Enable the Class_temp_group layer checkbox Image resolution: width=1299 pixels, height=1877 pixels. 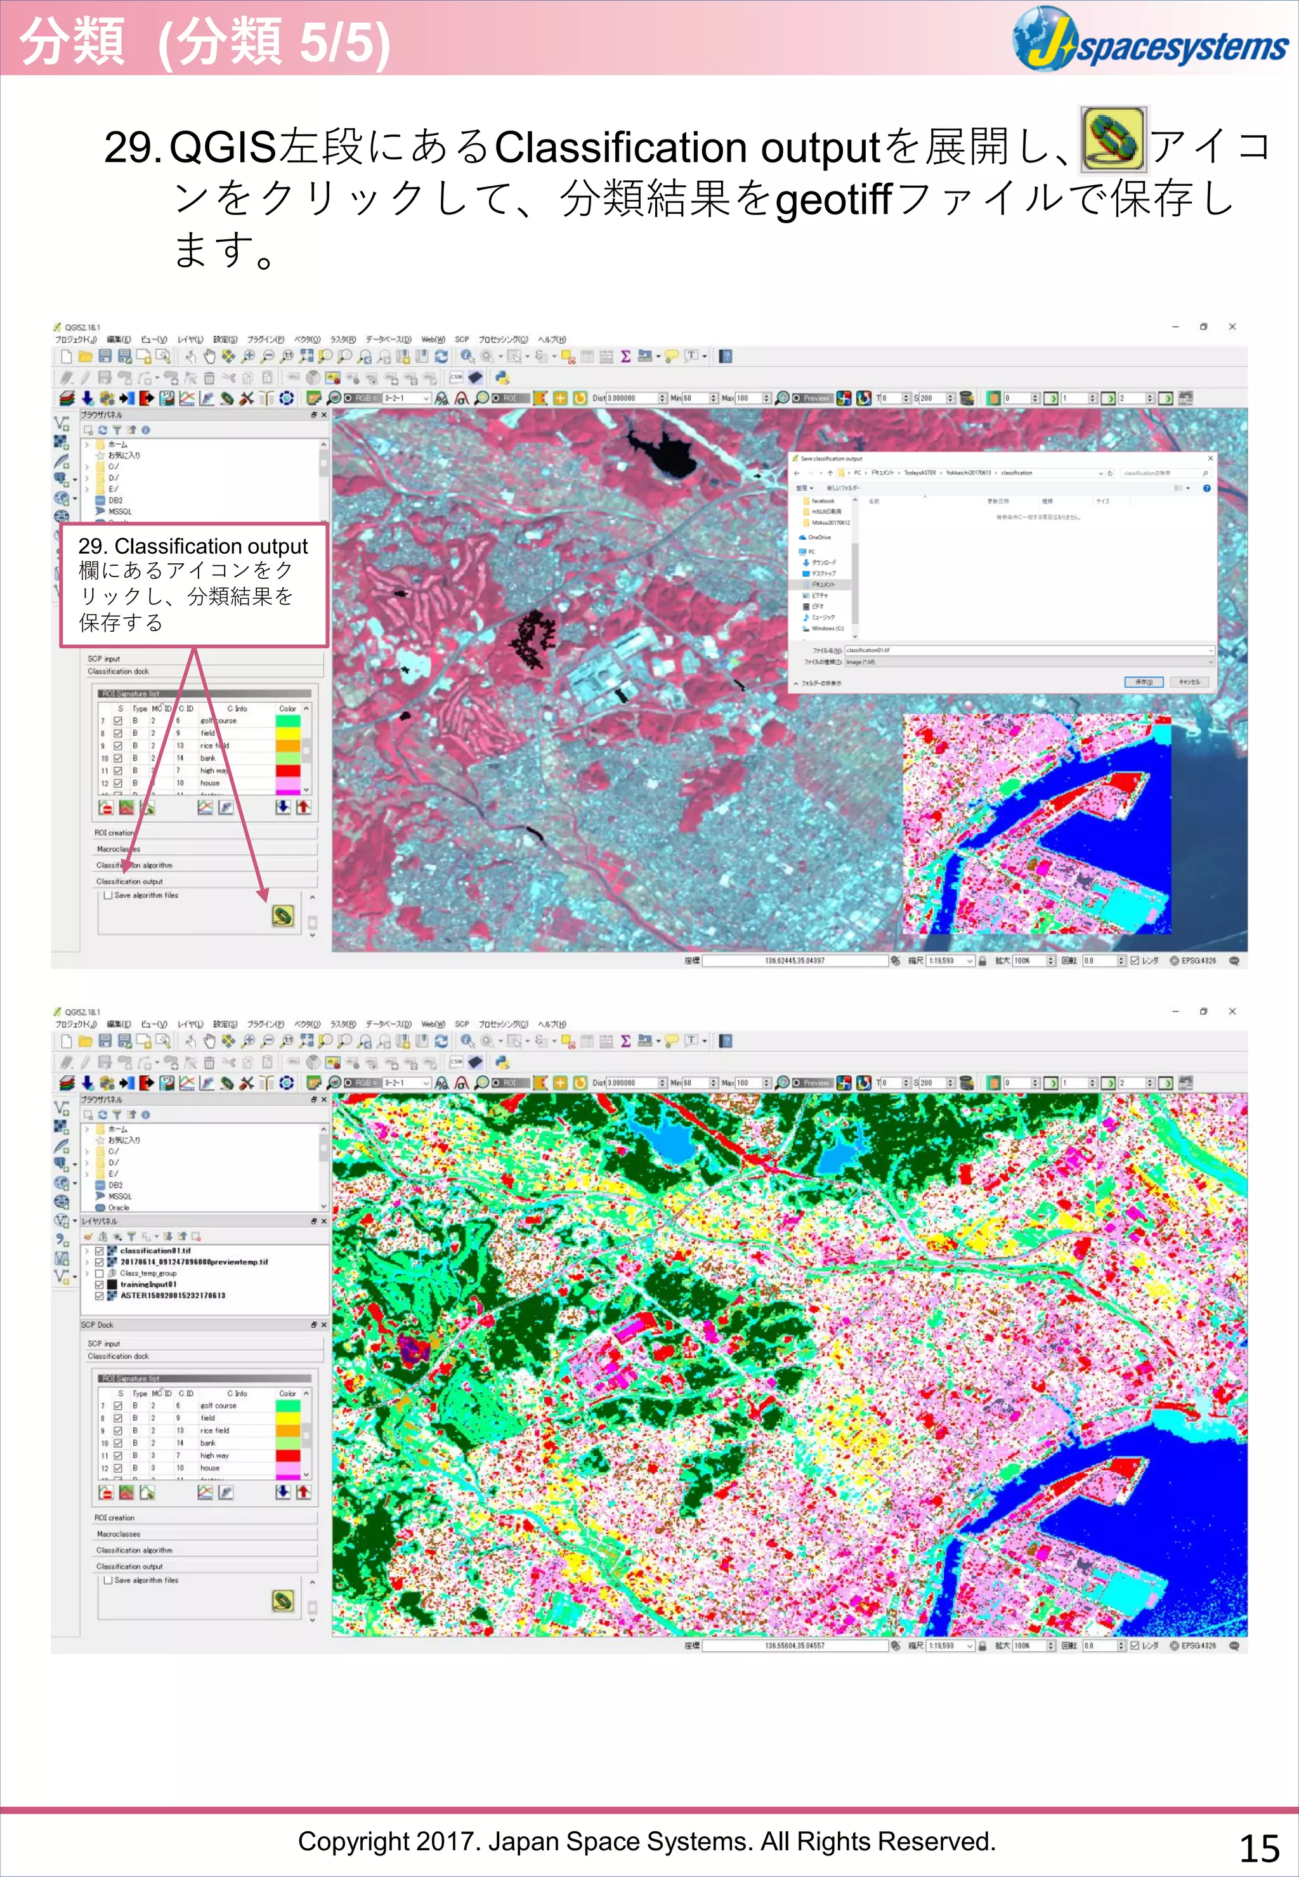tap(100, 1273)
